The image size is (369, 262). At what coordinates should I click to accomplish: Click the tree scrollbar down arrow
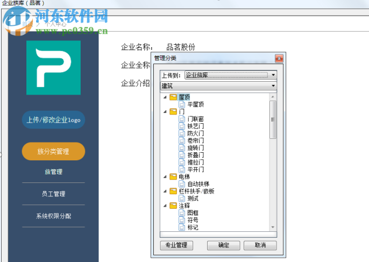tap(273, 227)
